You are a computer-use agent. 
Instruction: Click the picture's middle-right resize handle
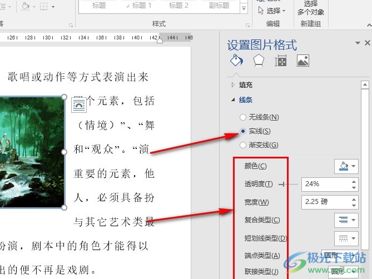(x=64, y=152)
